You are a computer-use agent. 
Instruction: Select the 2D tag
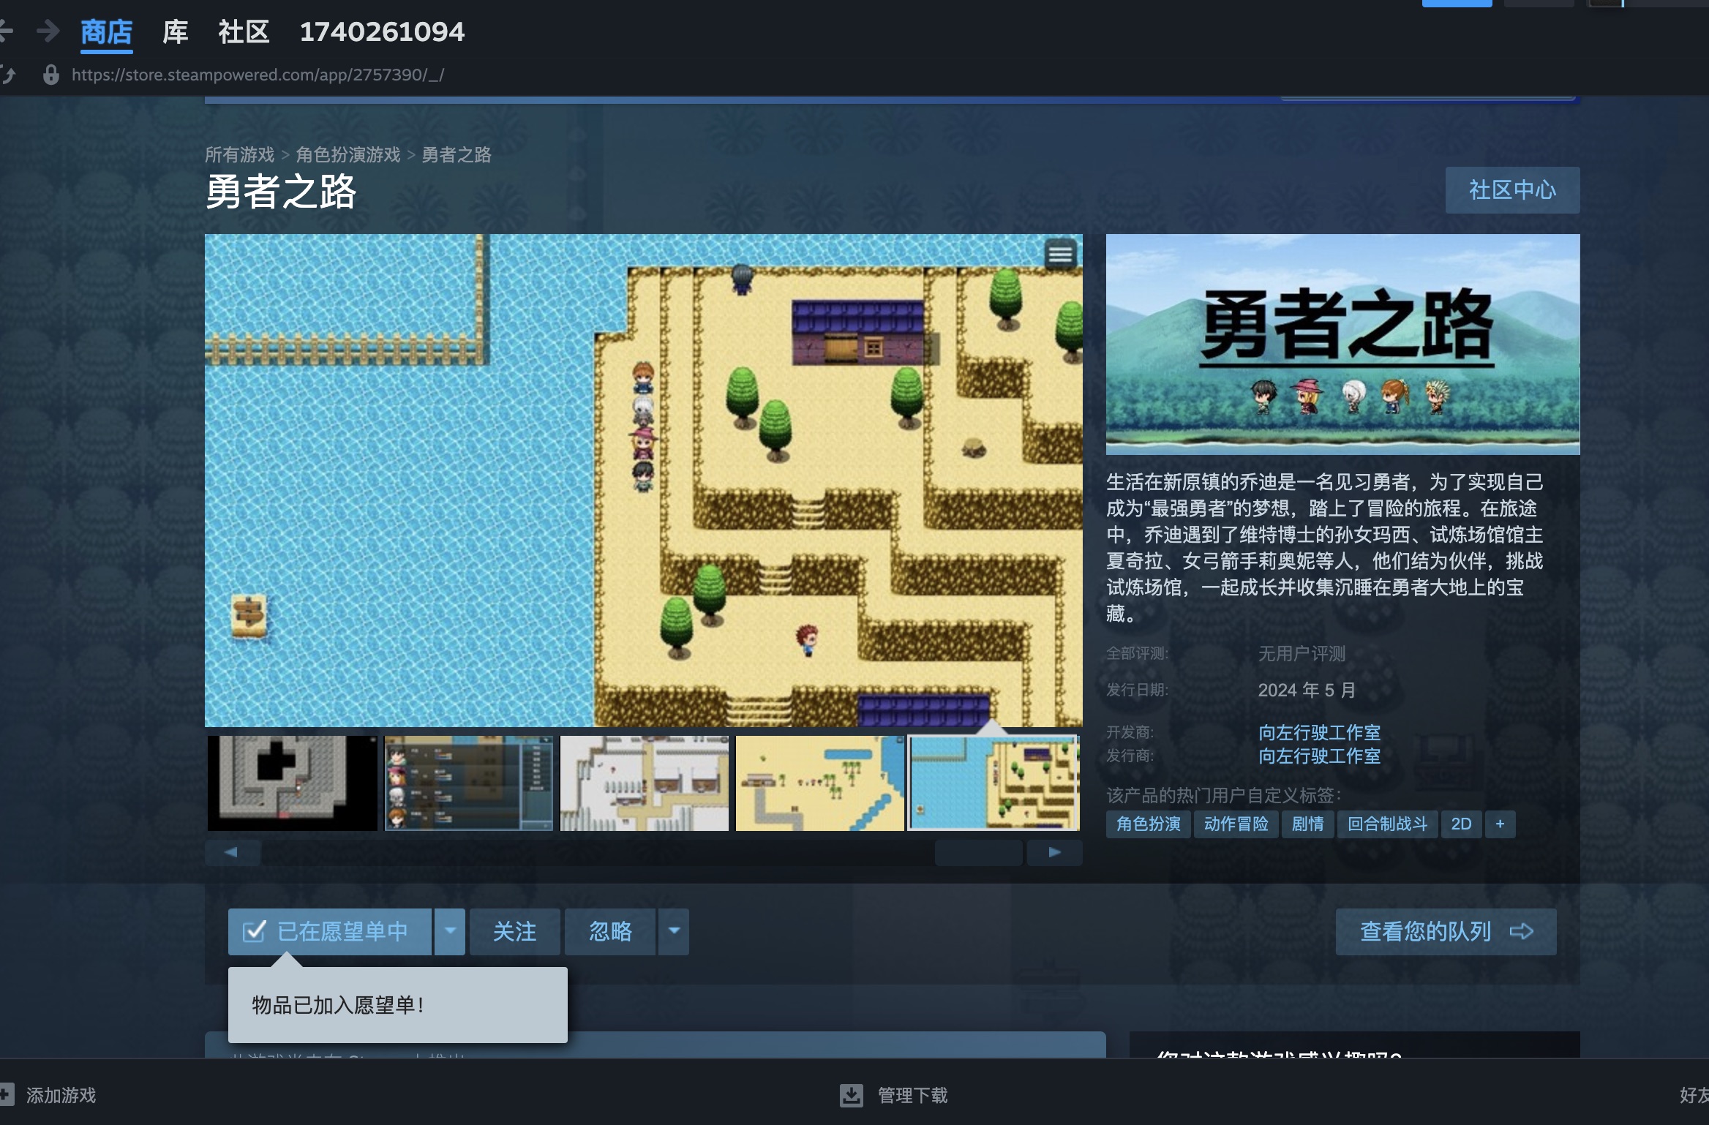click(x=1461, y=824)
